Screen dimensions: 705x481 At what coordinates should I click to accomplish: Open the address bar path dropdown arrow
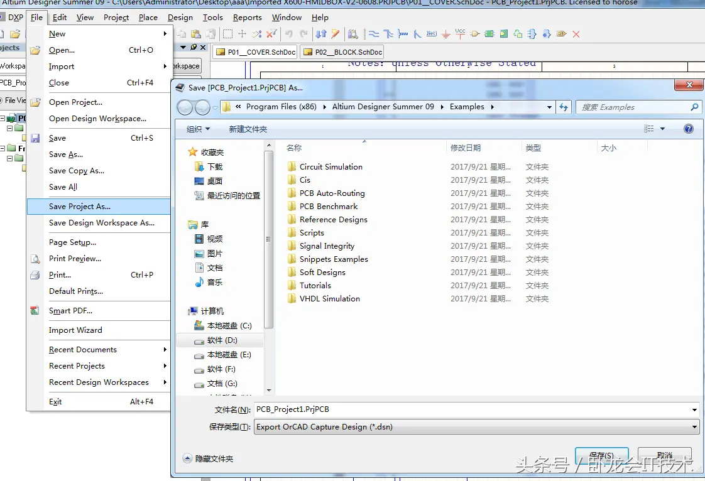point(549,107)
